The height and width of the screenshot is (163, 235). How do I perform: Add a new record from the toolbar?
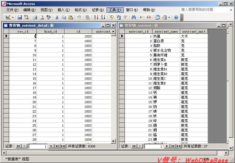(142, 17)
